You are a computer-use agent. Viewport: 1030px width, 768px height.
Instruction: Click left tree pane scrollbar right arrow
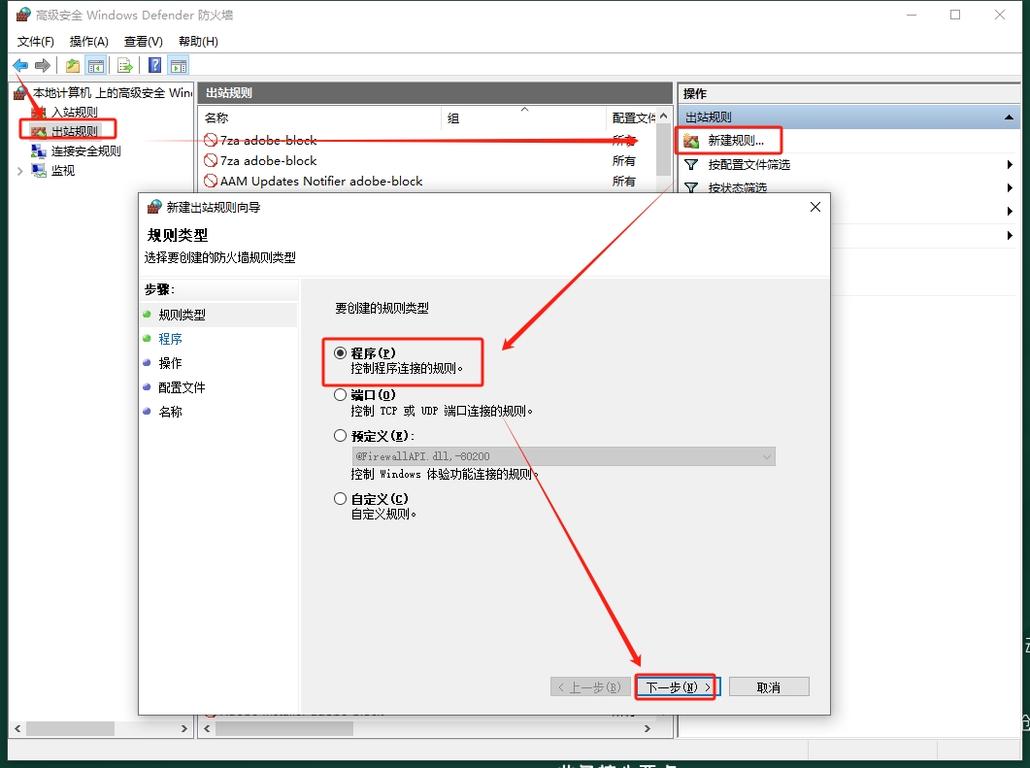pyautogui.click(x=183, y=728)
